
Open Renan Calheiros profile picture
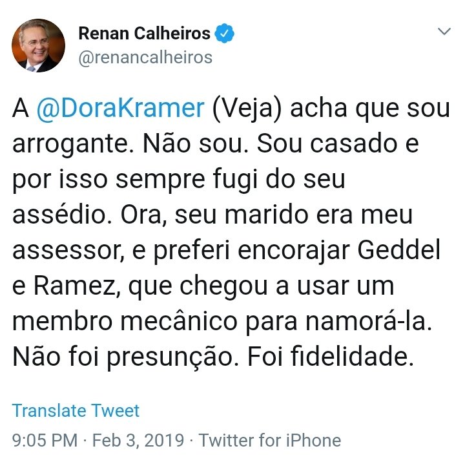(38, 45)
